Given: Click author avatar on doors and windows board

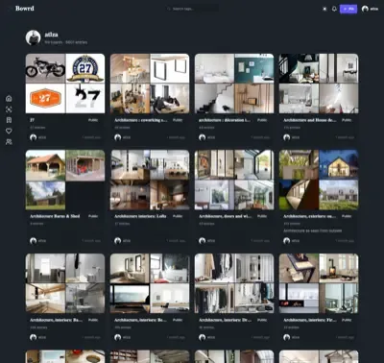Looking at the screenshot, I should coord(202,241).
